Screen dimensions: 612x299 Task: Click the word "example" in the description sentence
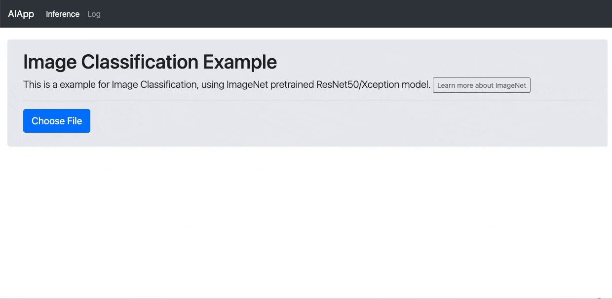coord(77,84)
